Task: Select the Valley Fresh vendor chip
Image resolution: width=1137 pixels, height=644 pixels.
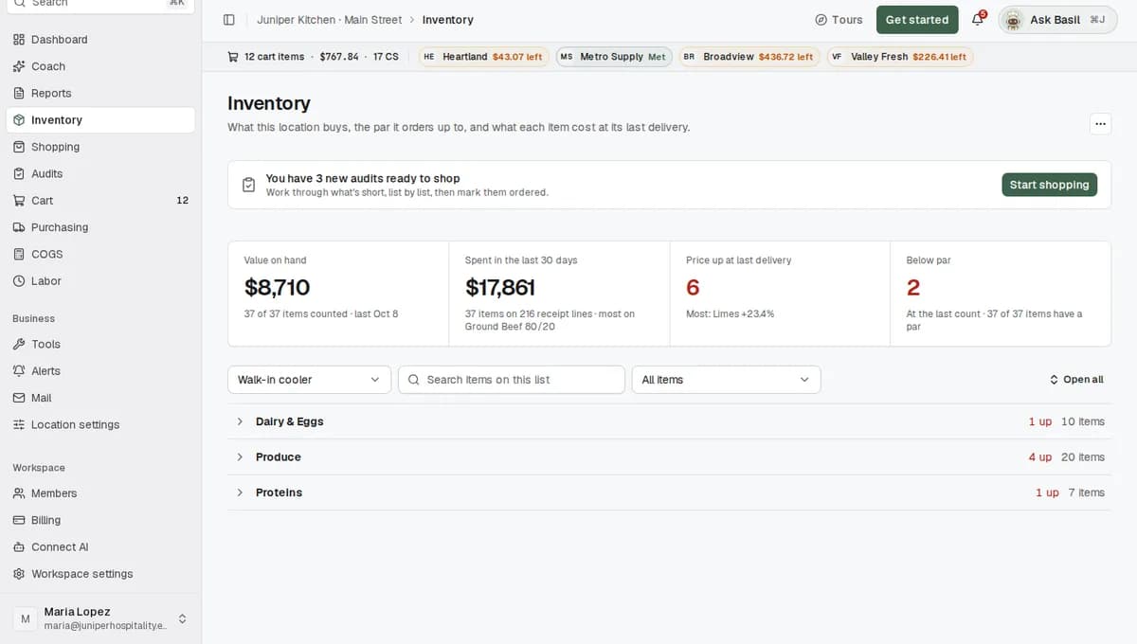Action: click(899, 57)
